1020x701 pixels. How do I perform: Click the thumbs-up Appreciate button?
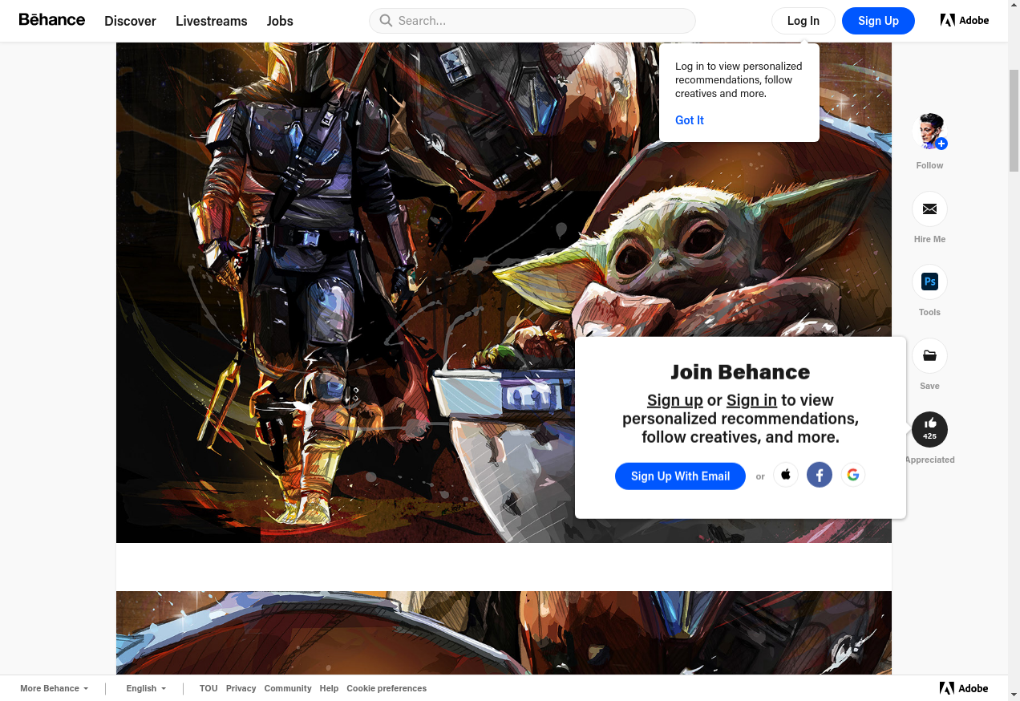point(929,429)
